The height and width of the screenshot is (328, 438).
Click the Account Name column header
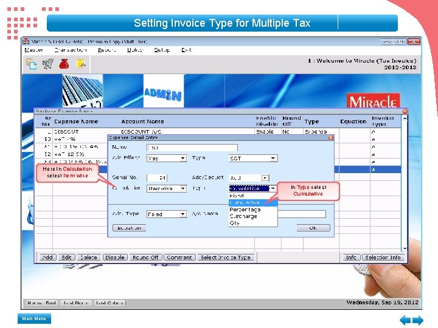coord(142,121)
